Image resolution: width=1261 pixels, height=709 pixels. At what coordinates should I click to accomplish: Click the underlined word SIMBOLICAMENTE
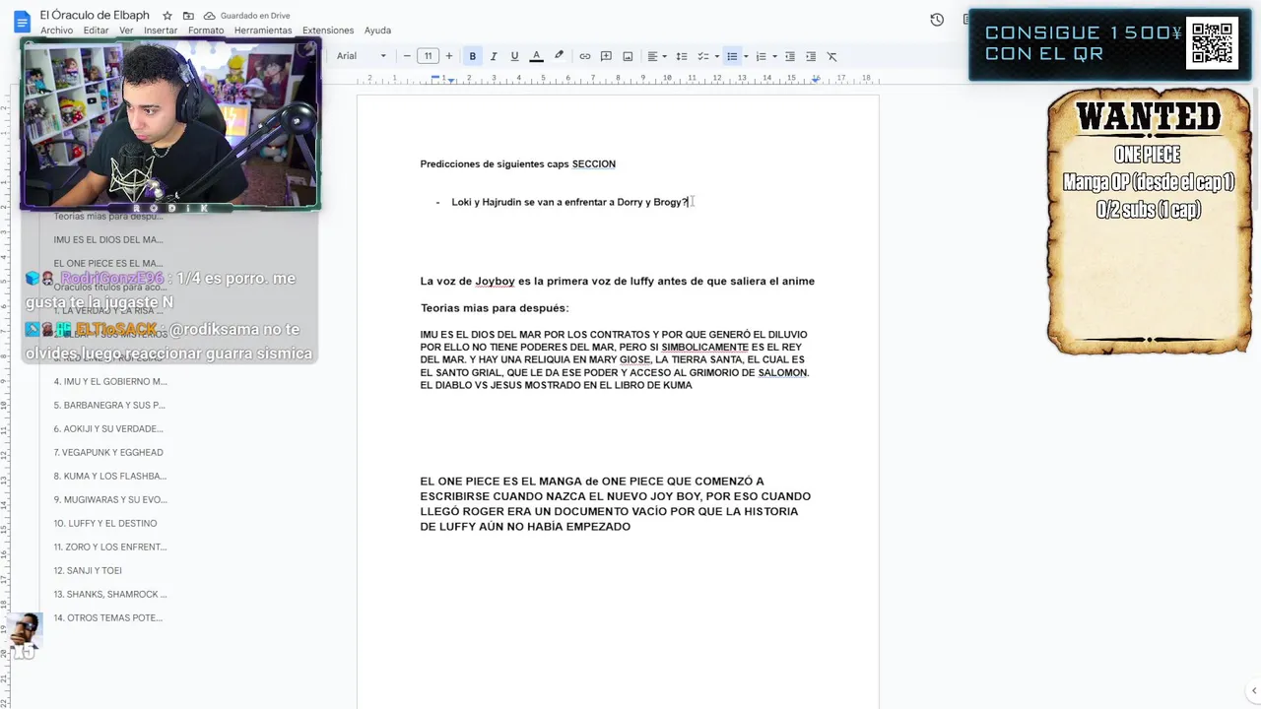click(705, 347)
